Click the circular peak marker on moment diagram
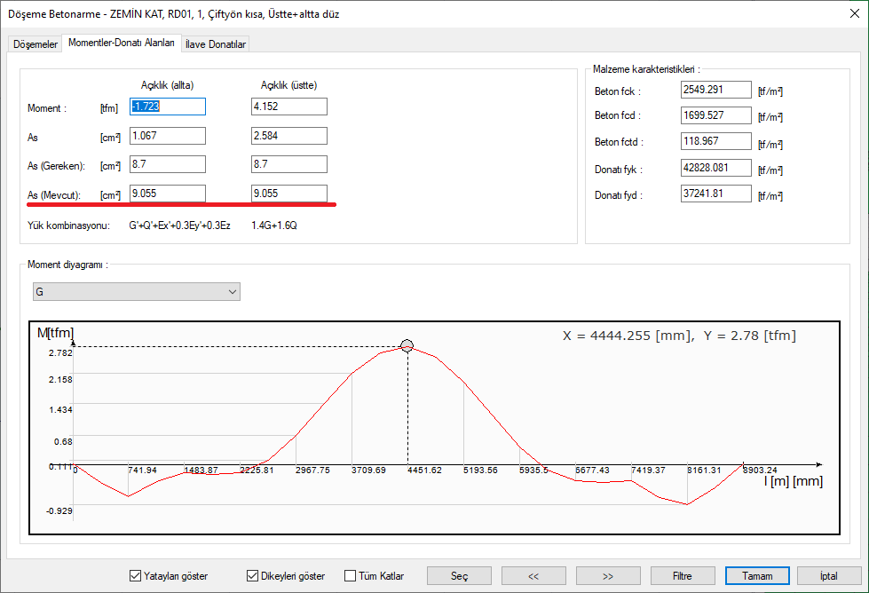 coord(407,346)
